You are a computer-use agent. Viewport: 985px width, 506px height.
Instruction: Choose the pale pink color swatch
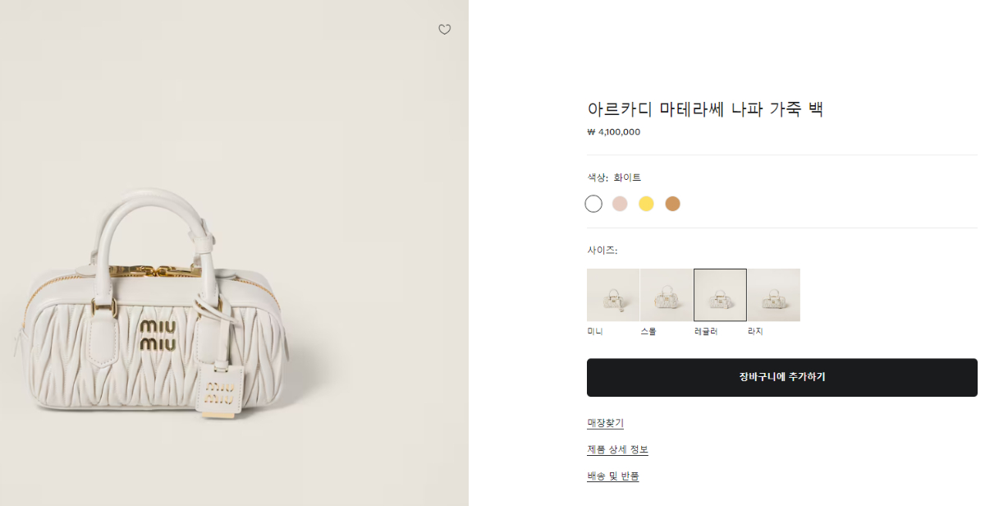[620, 204]
